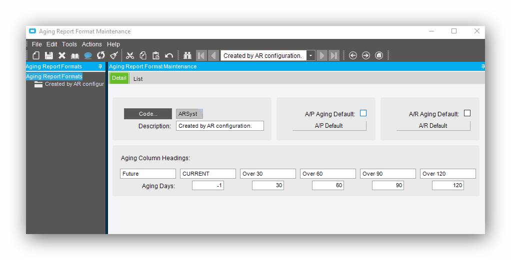The image size is (511, 260).
Task: Click the Code... search button
Action: coord(148,114)
